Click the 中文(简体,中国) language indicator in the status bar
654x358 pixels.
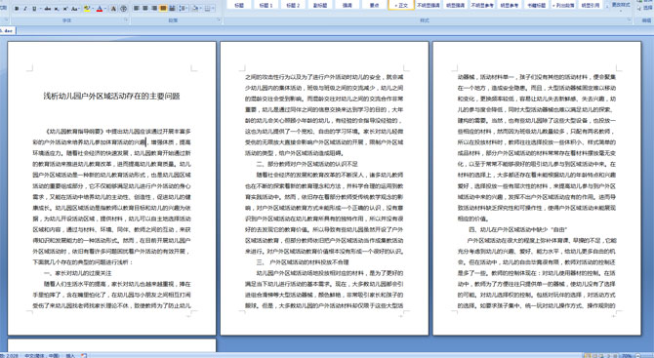pos(42,355)
